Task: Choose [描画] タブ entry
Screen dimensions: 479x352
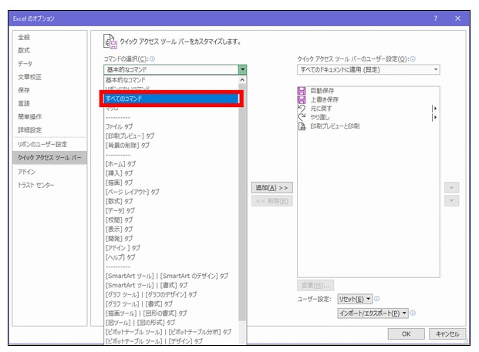Action: tap(171, 183)
